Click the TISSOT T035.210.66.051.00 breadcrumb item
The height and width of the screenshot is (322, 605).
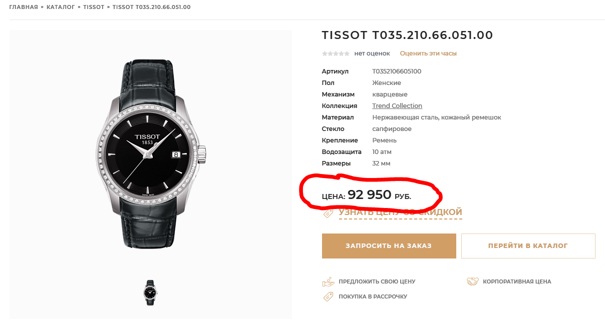pos(151,7)
